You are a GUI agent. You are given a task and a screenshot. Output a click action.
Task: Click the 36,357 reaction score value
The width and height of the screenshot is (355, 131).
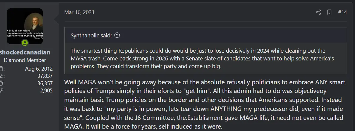pyautogui.click(x=44, y=83)
